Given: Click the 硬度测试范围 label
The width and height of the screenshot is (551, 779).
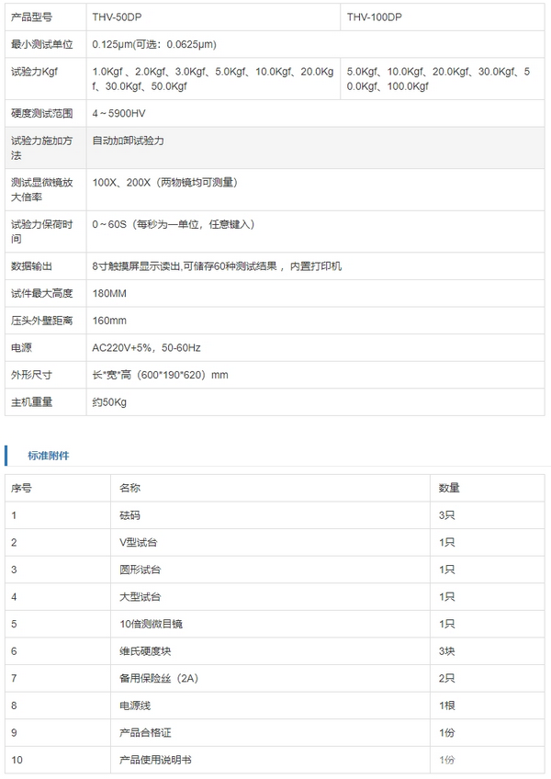Looking at the screenshot, I should point(42,113).
